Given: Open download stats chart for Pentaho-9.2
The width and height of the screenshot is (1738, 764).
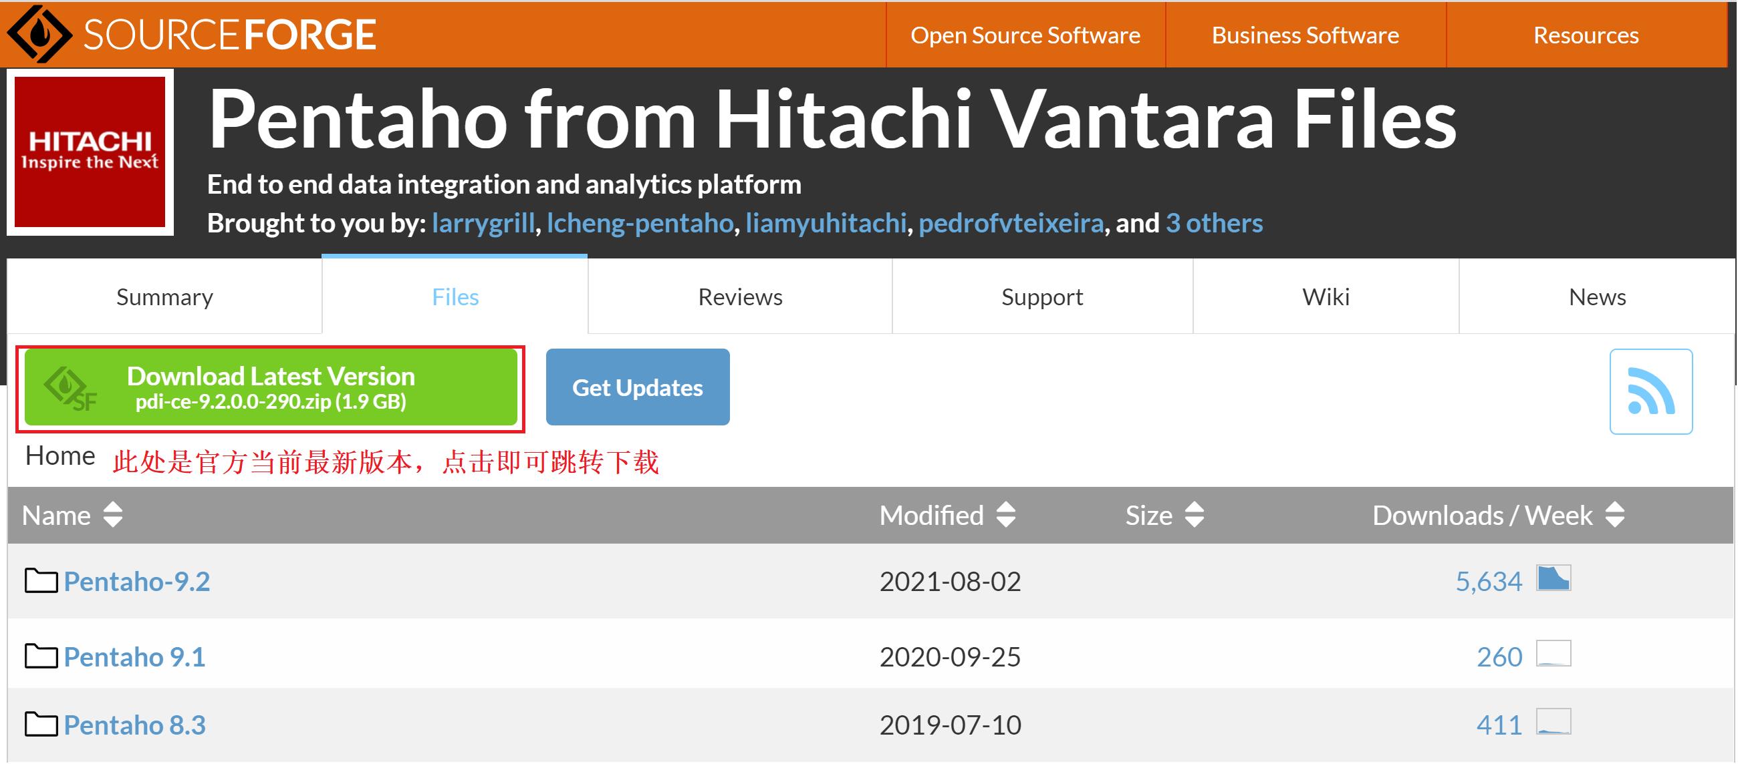Looking at the screenshot, I should pyautogui.click(x=1553, y=578).
